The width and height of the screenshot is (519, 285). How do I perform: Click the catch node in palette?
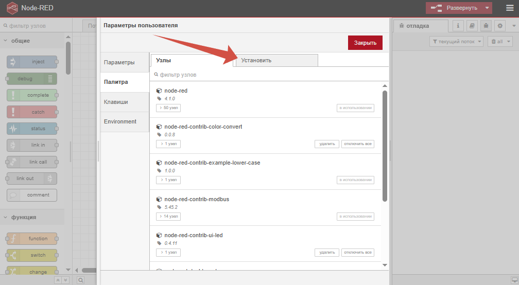pos(32,112)
